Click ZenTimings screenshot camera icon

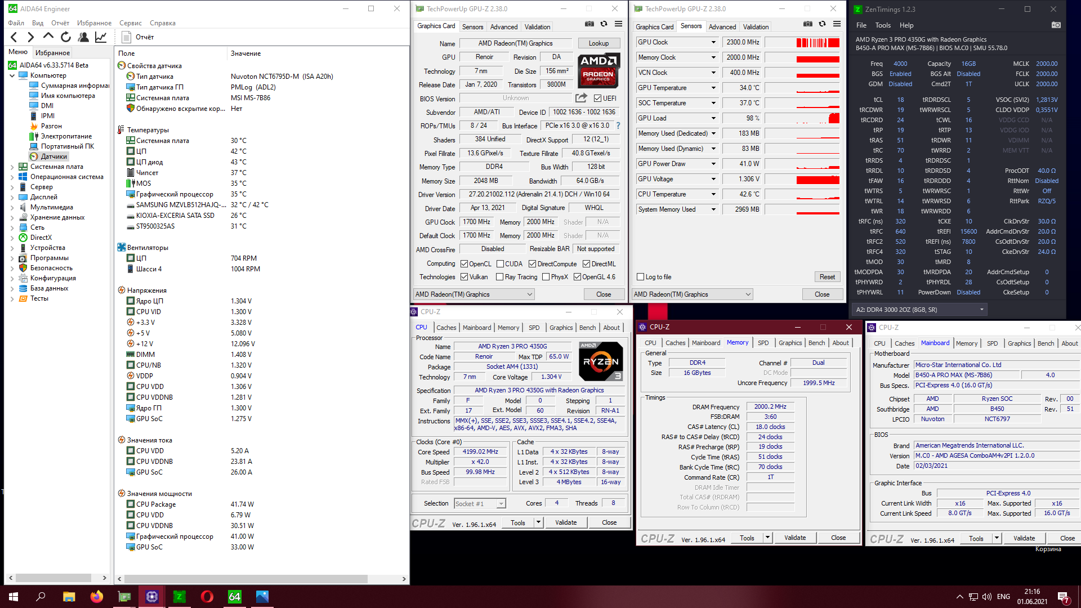[x=1056, y=25]
